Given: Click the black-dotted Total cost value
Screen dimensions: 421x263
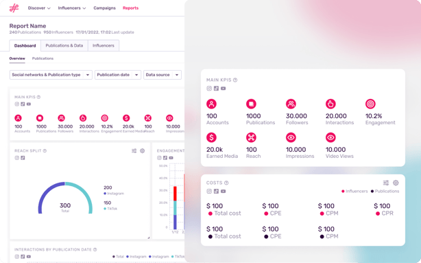Looking at the screenshot, I should point(224,233).
